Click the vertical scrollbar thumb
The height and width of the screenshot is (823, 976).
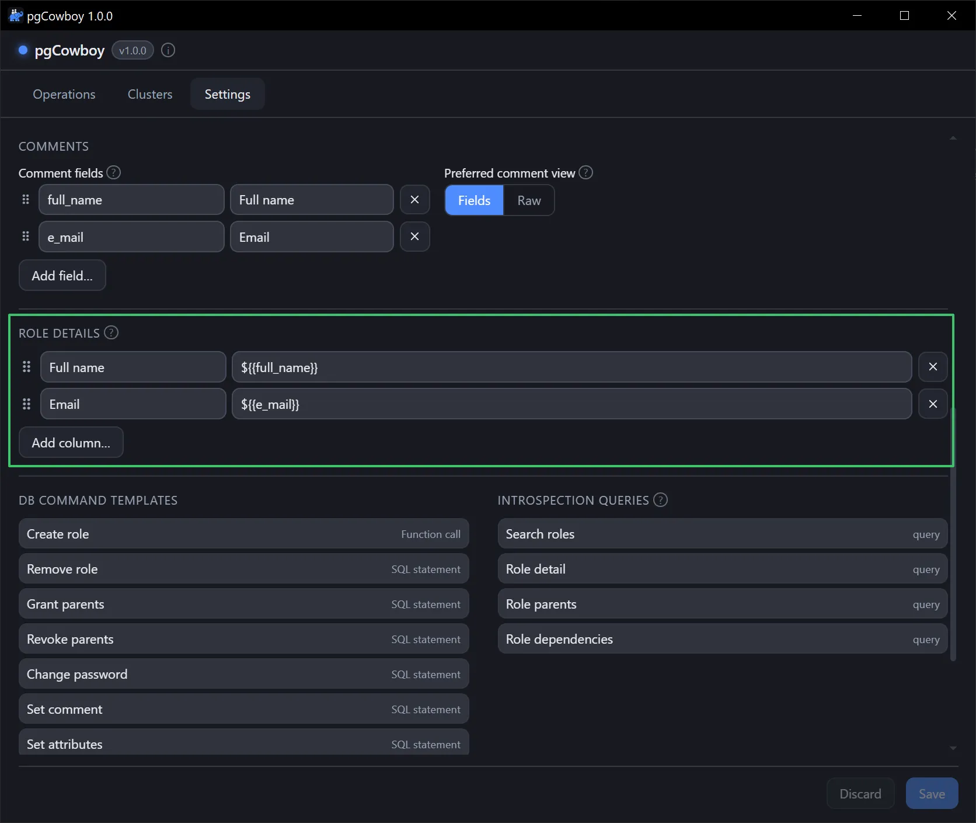point(953,534)
